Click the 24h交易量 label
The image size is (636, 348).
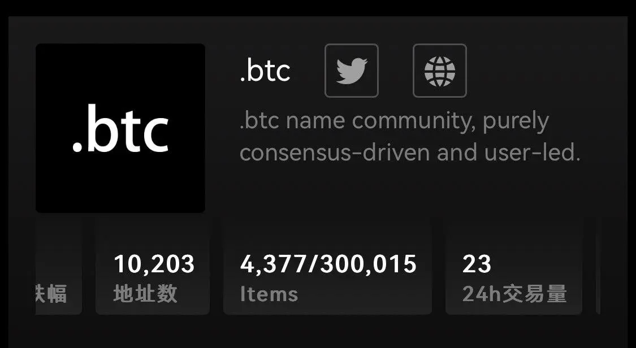pyautogui.click(x=514, y=294)
